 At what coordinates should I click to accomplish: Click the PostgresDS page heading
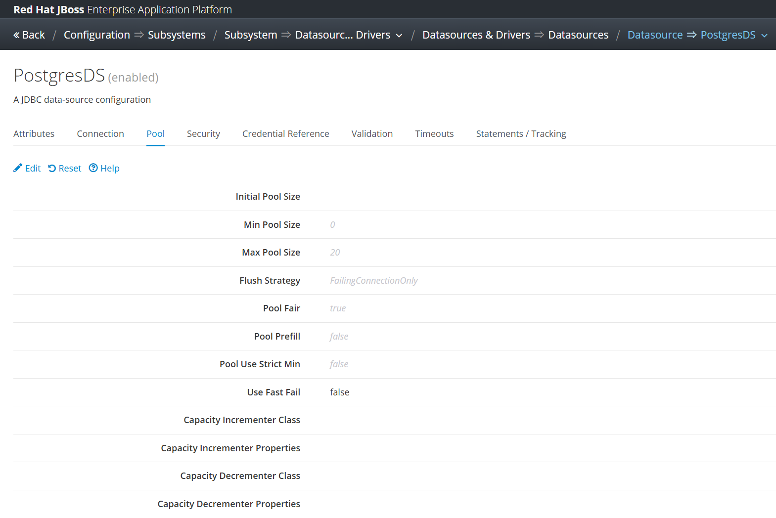tap(59, 76)
